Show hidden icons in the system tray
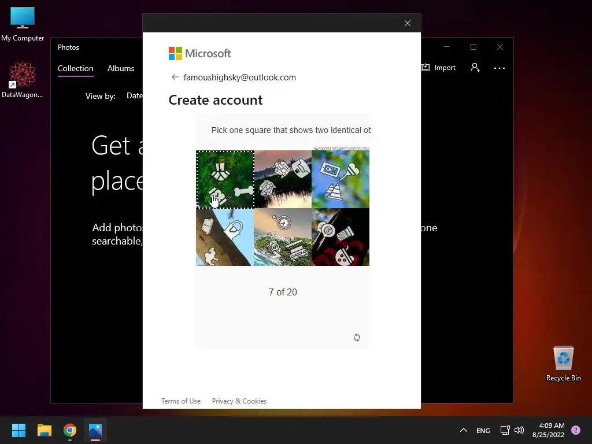Viewport: 592px width, 444px height. tap(464, 430)
